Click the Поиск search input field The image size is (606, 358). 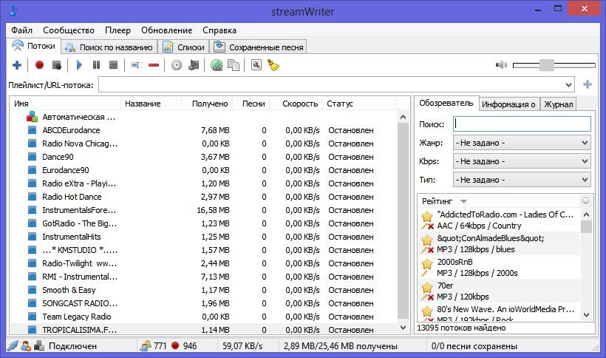pos(522,124)
